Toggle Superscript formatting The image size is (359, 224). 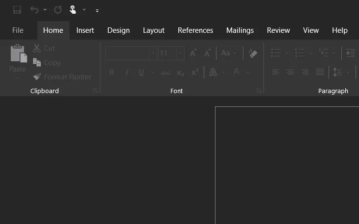tap(195, 73)
